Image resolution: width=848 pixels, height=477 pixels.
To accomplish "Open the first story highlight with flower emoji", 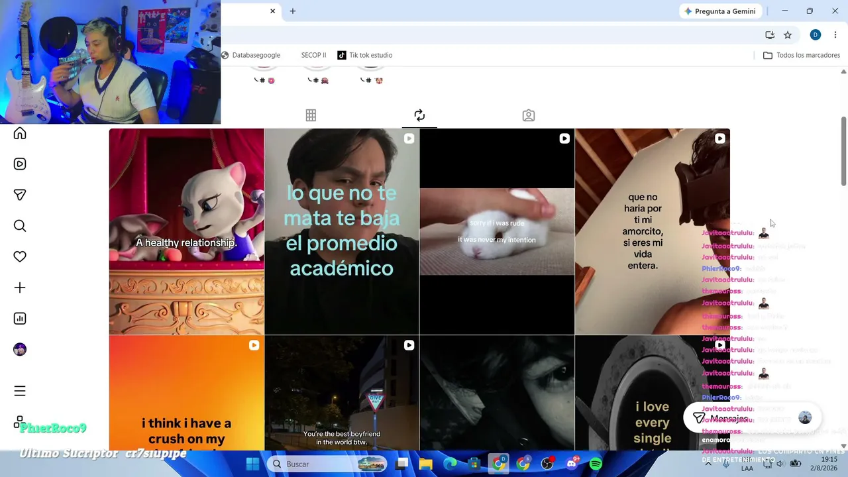I will tap(264, 74).
